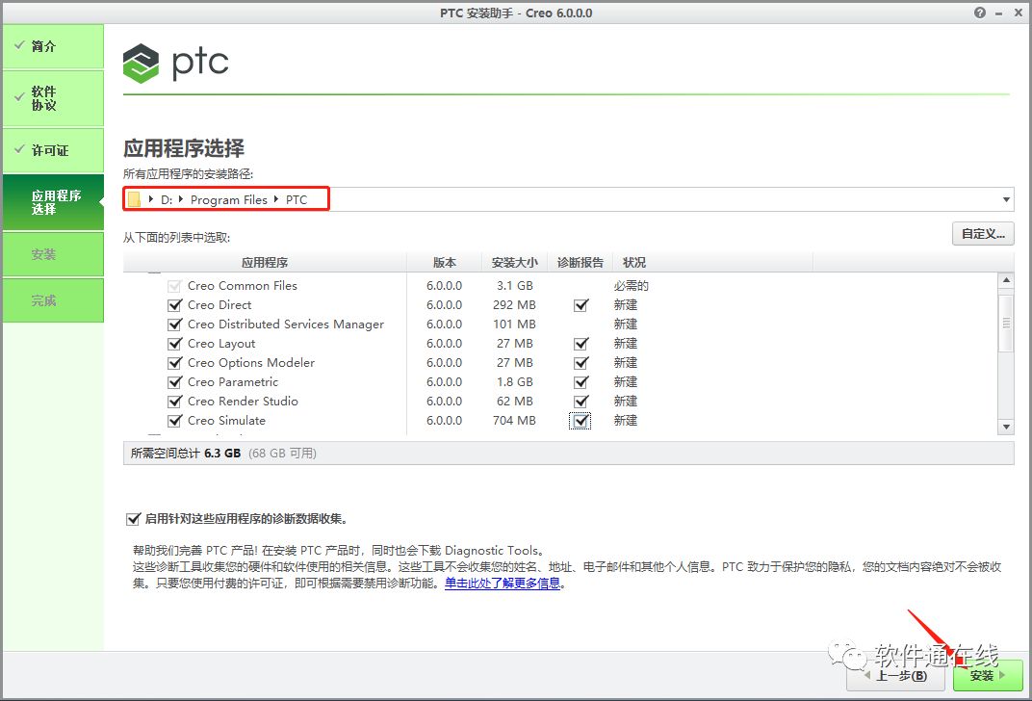
Task: Toggle diagnostic report for Creo Render Studio
Action: 580,401
